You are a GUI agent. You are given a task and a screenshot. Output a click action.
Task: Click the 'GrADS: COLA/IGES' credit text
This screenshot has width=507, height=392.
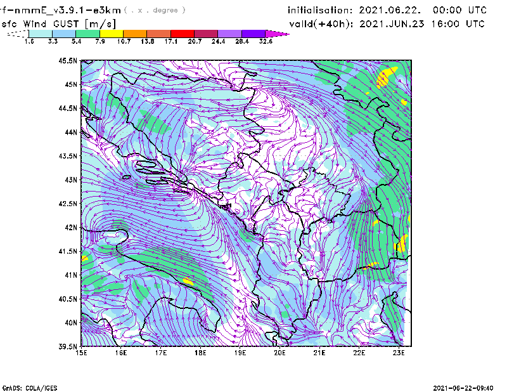[x=30, y=388]
